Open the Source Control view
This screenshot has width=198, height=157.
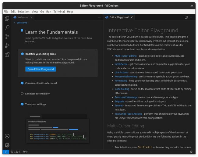click(x=7, y=37)
